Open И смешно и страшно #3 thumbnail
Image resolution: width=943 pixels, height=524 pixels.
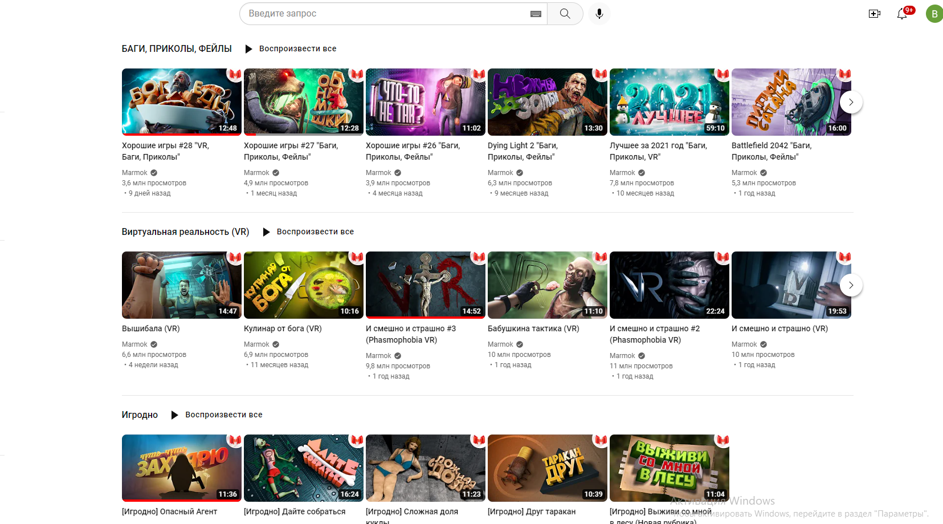pos(426,285)
